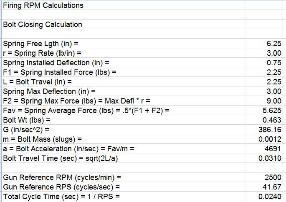Viewport: 286px width, 202px height.
Task: Click the Gun Reference RPS value 41.67
Action: click(273, 187)
